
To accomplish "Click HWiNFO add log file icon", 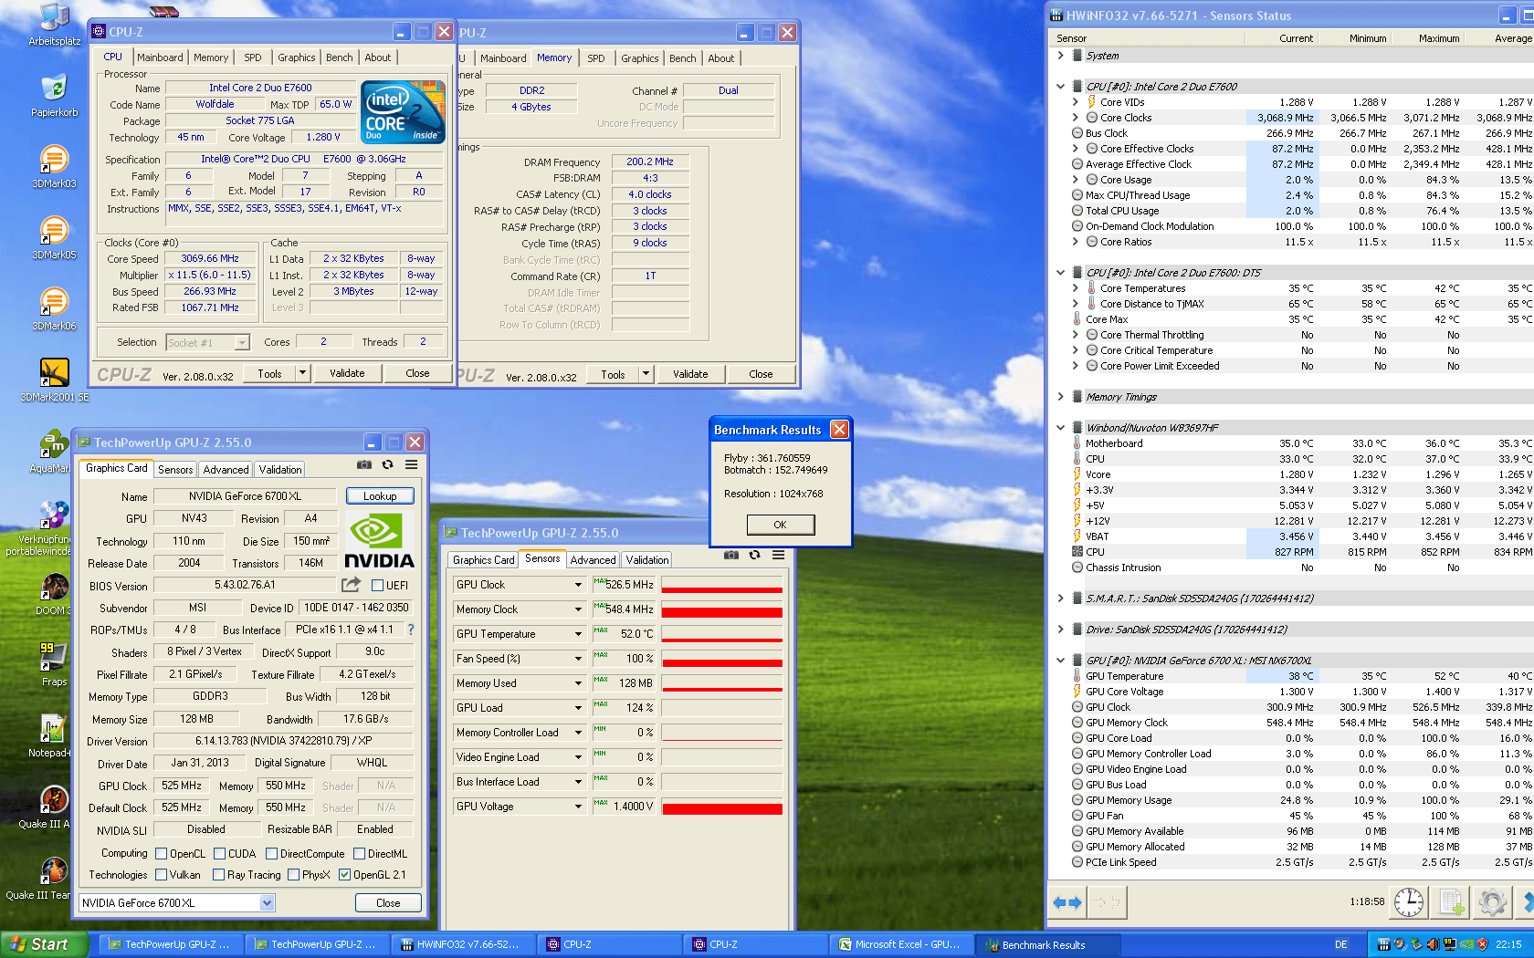I will (1451, 902).
